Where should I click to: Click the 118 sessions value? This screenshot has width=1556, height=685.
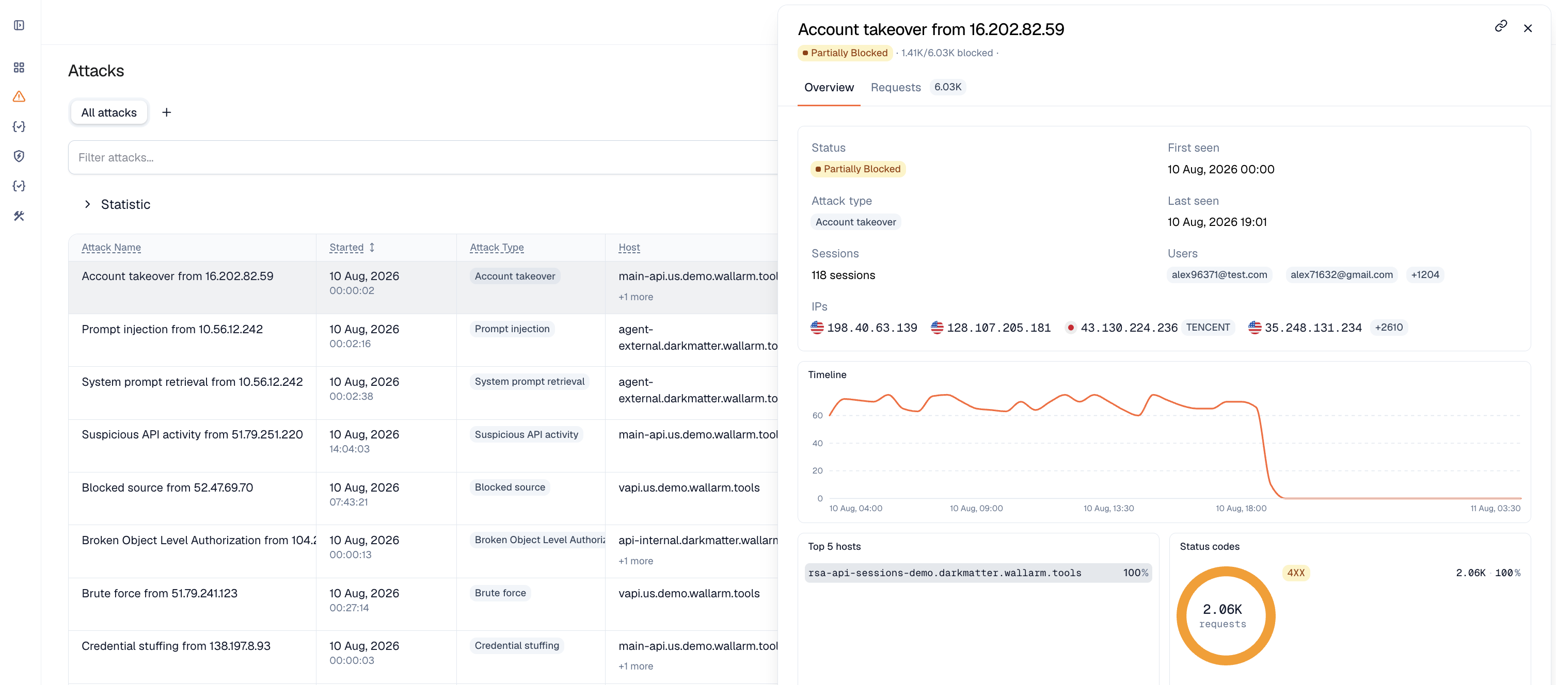click(x=843, y=275)
